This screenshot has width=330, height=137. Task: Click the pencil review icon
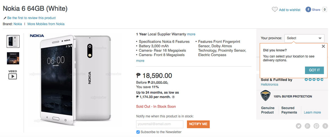5,18
